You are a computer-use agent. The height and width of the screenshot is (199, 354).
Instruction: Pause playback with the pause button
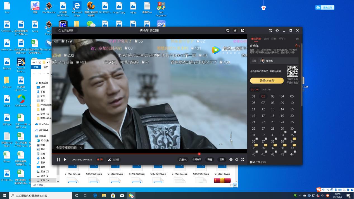pyautogui.click(x=59, y=159)
